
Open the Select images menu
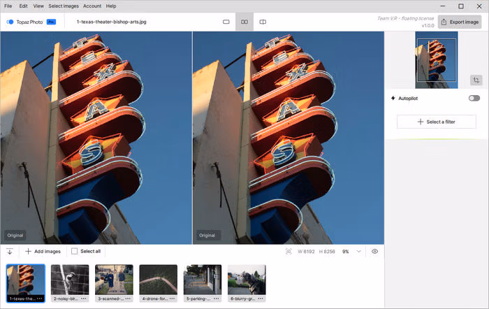tap(64, 6)
